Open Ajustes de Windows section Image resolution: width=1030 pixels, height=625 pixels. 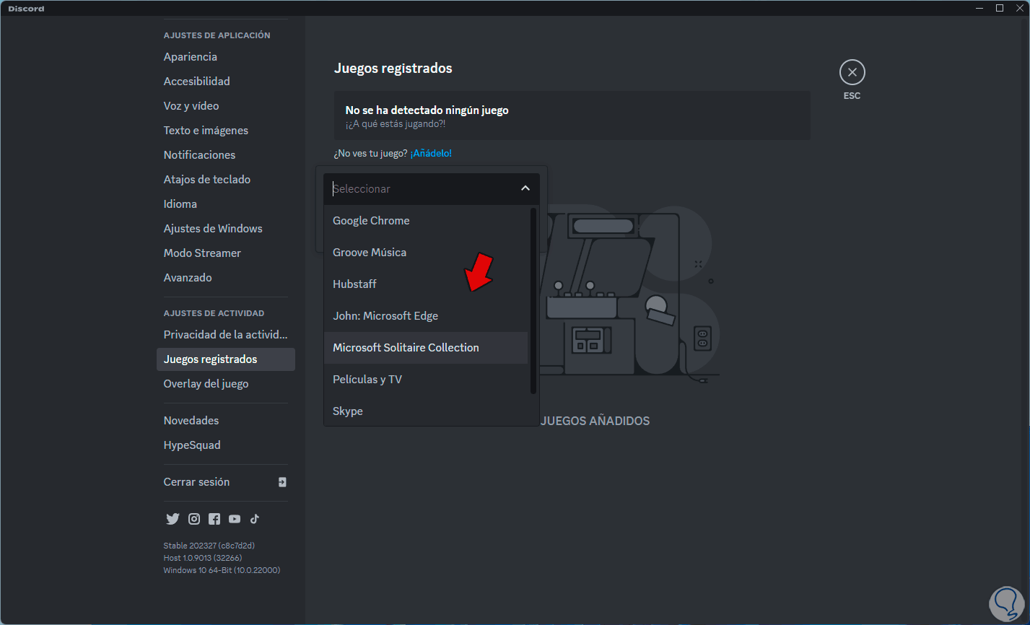click(x=226, y=229)
